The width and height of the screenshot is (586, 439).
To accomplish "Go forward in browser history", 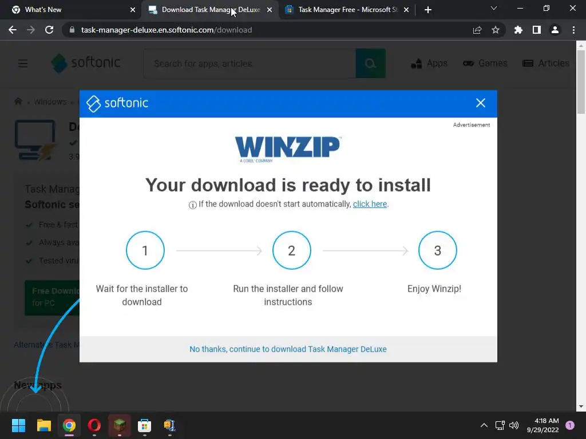I will click(31, 30).
